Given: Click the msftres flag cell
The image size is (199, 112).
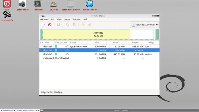Looking at the screenshot, I should (x=148, y=54).
